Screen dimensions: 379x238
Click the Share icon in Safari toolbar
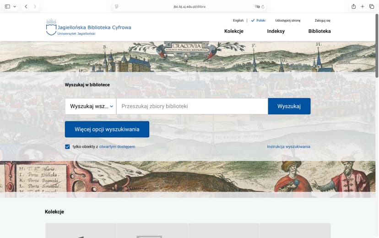(353, 6)
